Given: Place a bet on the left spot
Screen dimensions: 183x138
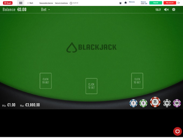Looking at the screenshot, I should pyautogui.click(x=46, y=81).
